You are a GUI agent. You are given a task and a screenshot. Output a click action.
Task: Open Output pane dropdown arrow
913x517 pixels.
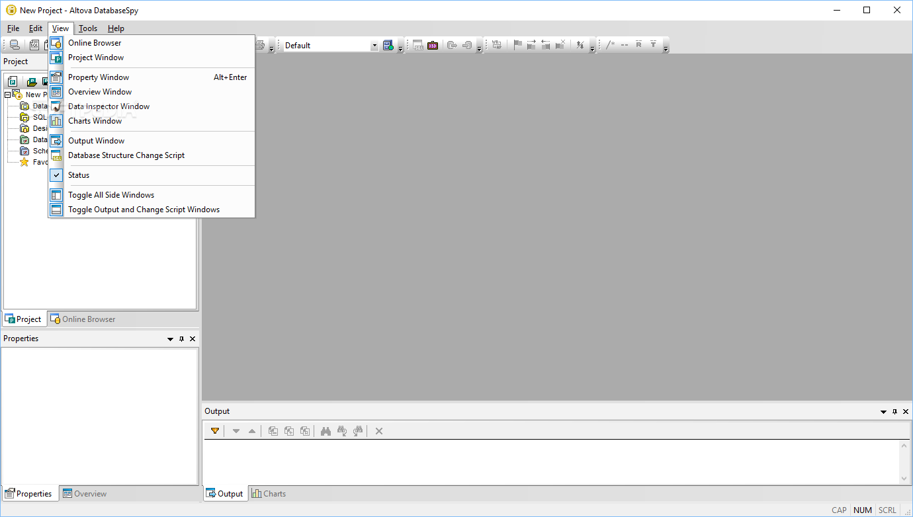coord(883,412)
